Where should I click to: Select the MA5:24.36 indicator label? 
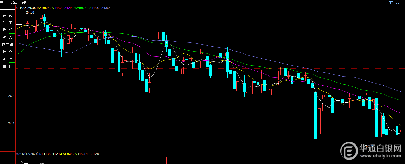pos(28,8)
